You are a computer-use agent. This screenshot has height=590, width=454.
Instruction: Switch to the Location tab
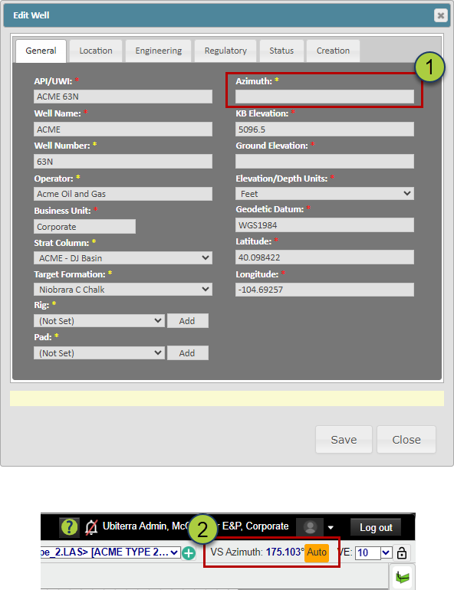96,51
